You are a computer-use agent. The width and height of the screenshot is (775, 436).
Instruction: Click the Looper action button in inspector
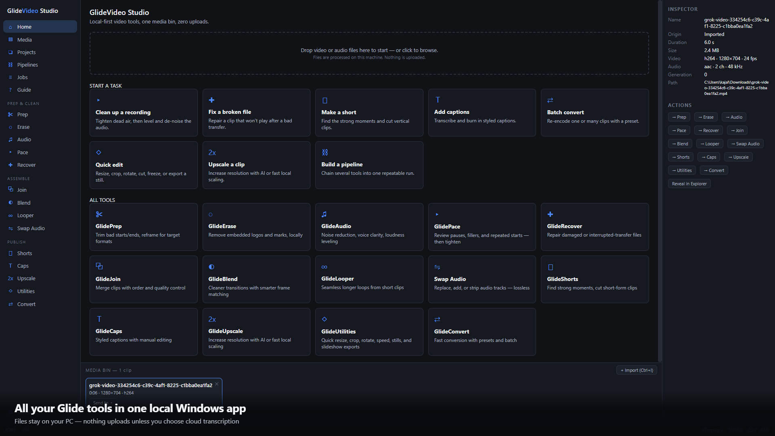click(710, 144)
